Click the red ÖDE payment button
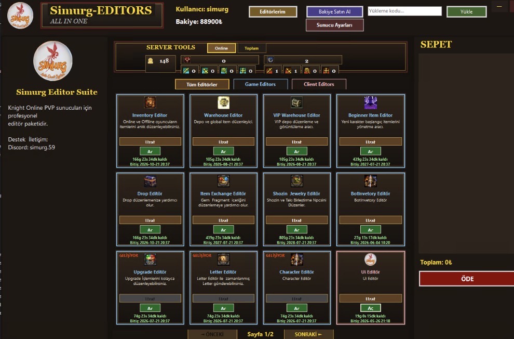 pyautogui.click(x=467, y=279)
